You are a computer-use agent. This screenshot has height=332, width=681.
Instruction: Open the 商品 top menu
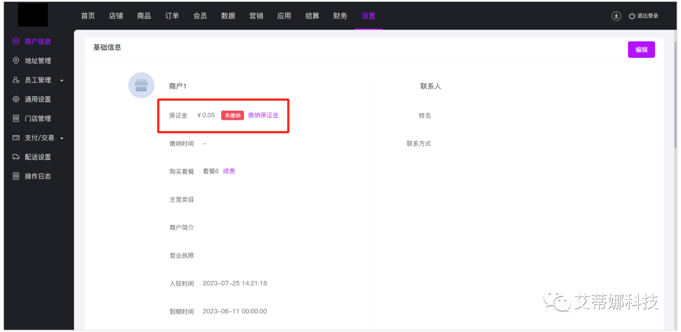[144, 16]
